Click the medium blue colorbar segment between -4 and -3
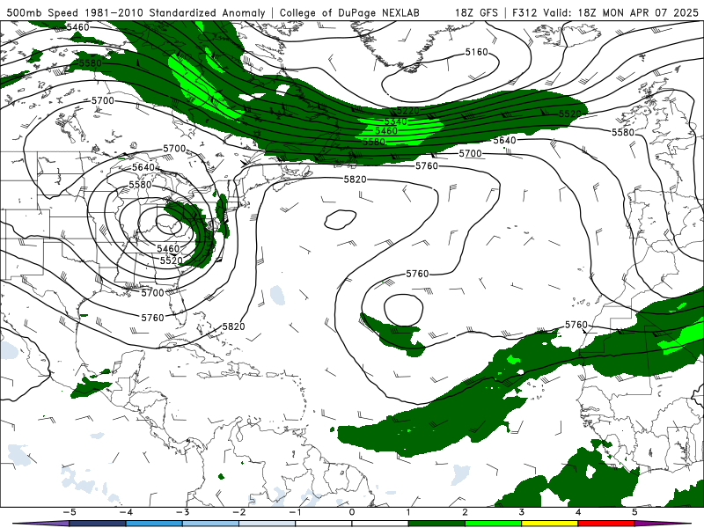704x528 pixels. click(x=154, y=524)
